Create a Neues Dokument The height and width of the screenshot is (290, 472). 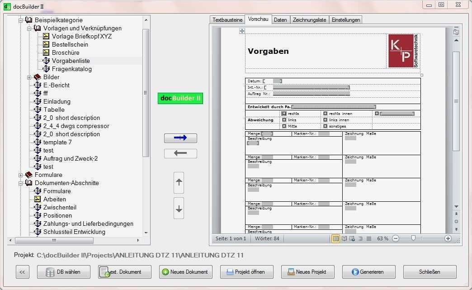pyautogui.click(x=186, y=272)
